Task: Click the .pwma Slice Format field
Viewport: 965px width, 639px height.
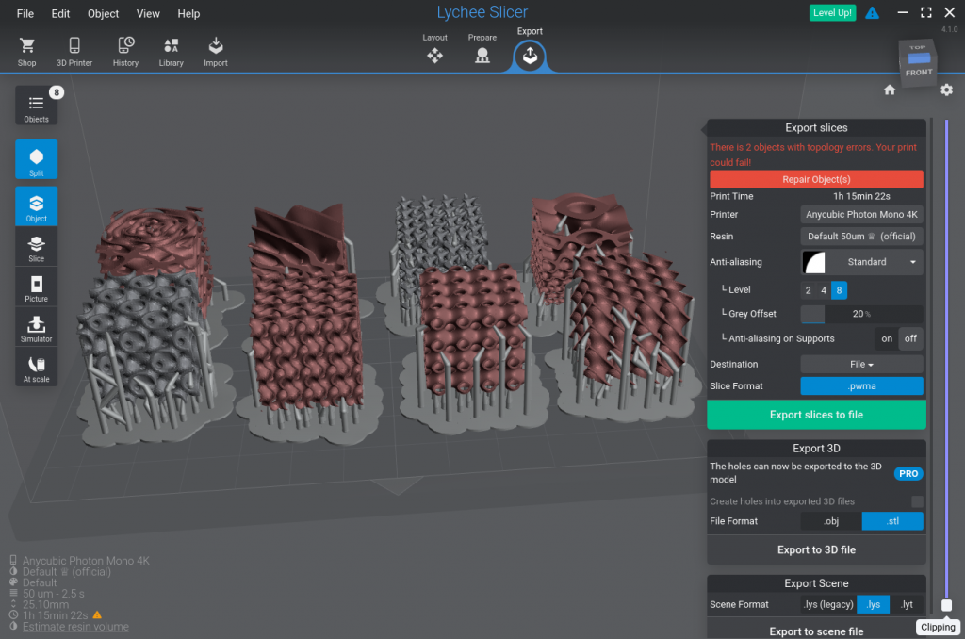Action: click(861, 386)
